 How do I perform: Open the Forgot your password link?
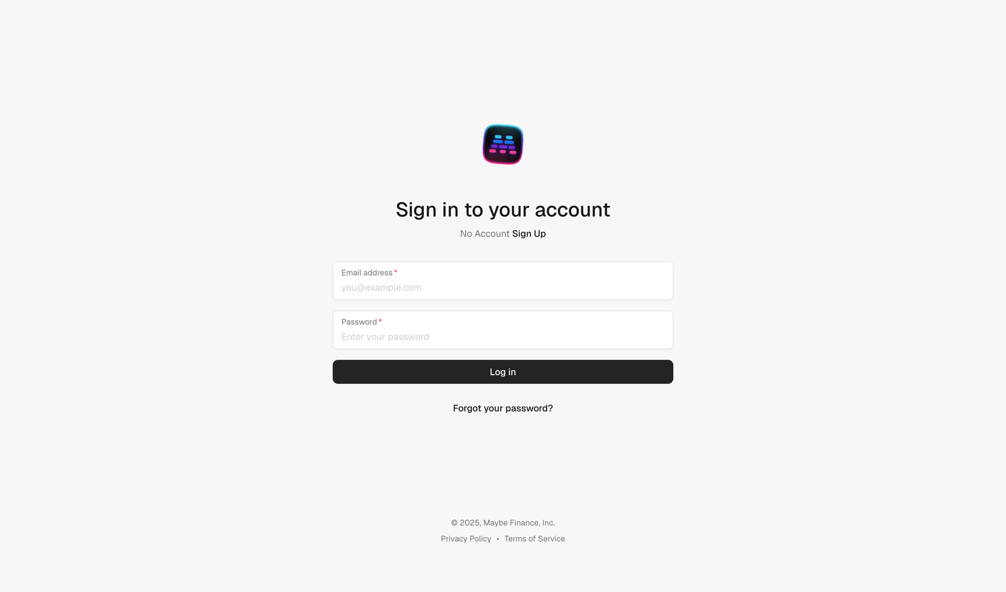pos(503,408)
